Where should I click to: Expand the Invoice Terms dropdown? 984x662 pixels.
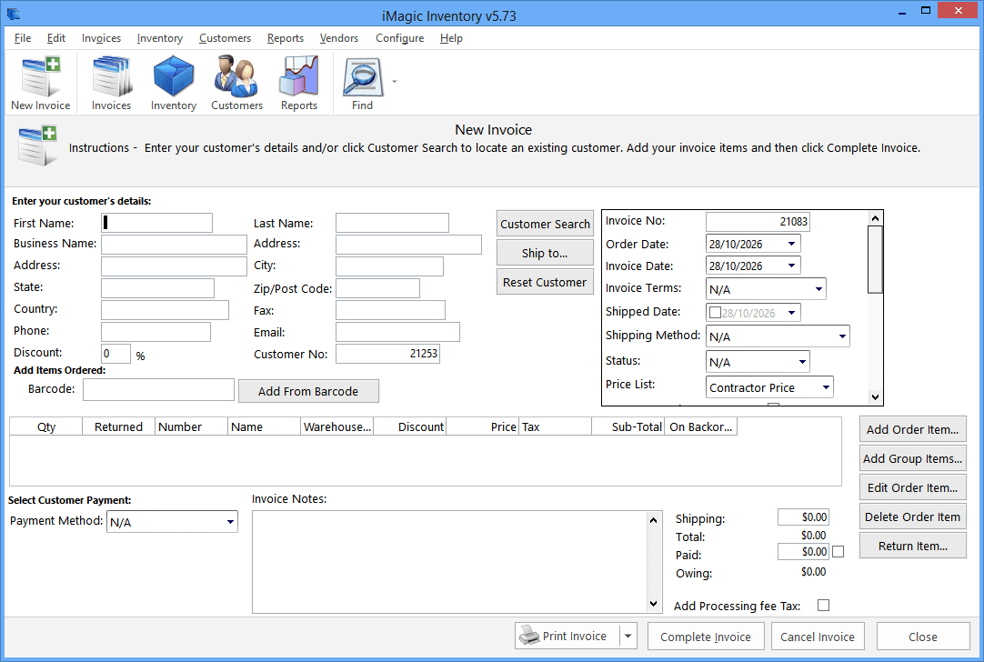(818, 288)
